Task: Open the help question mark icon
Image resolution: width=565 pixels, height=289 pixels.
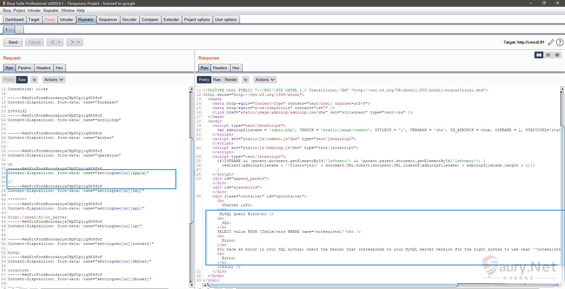Action: (560, 42)
